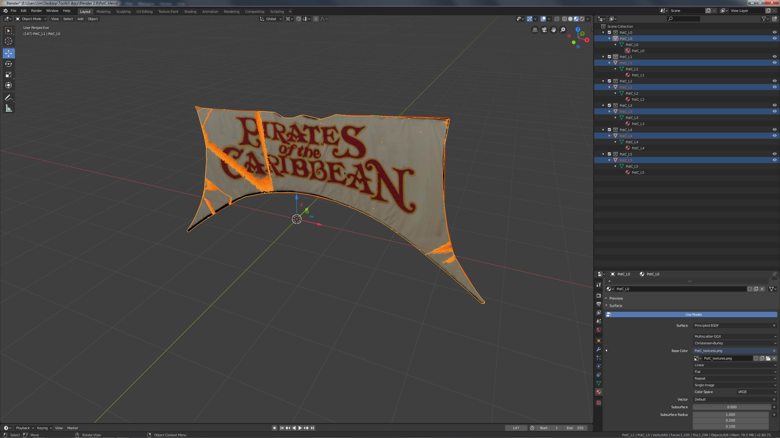Uncheck the PotC_L0 collection checkbox

pos(609,32)
